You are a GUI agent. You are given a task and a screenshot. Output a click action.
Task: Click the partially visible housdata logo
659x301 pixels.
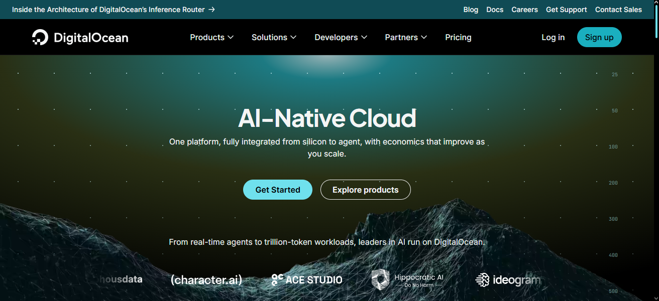point(121,279)
